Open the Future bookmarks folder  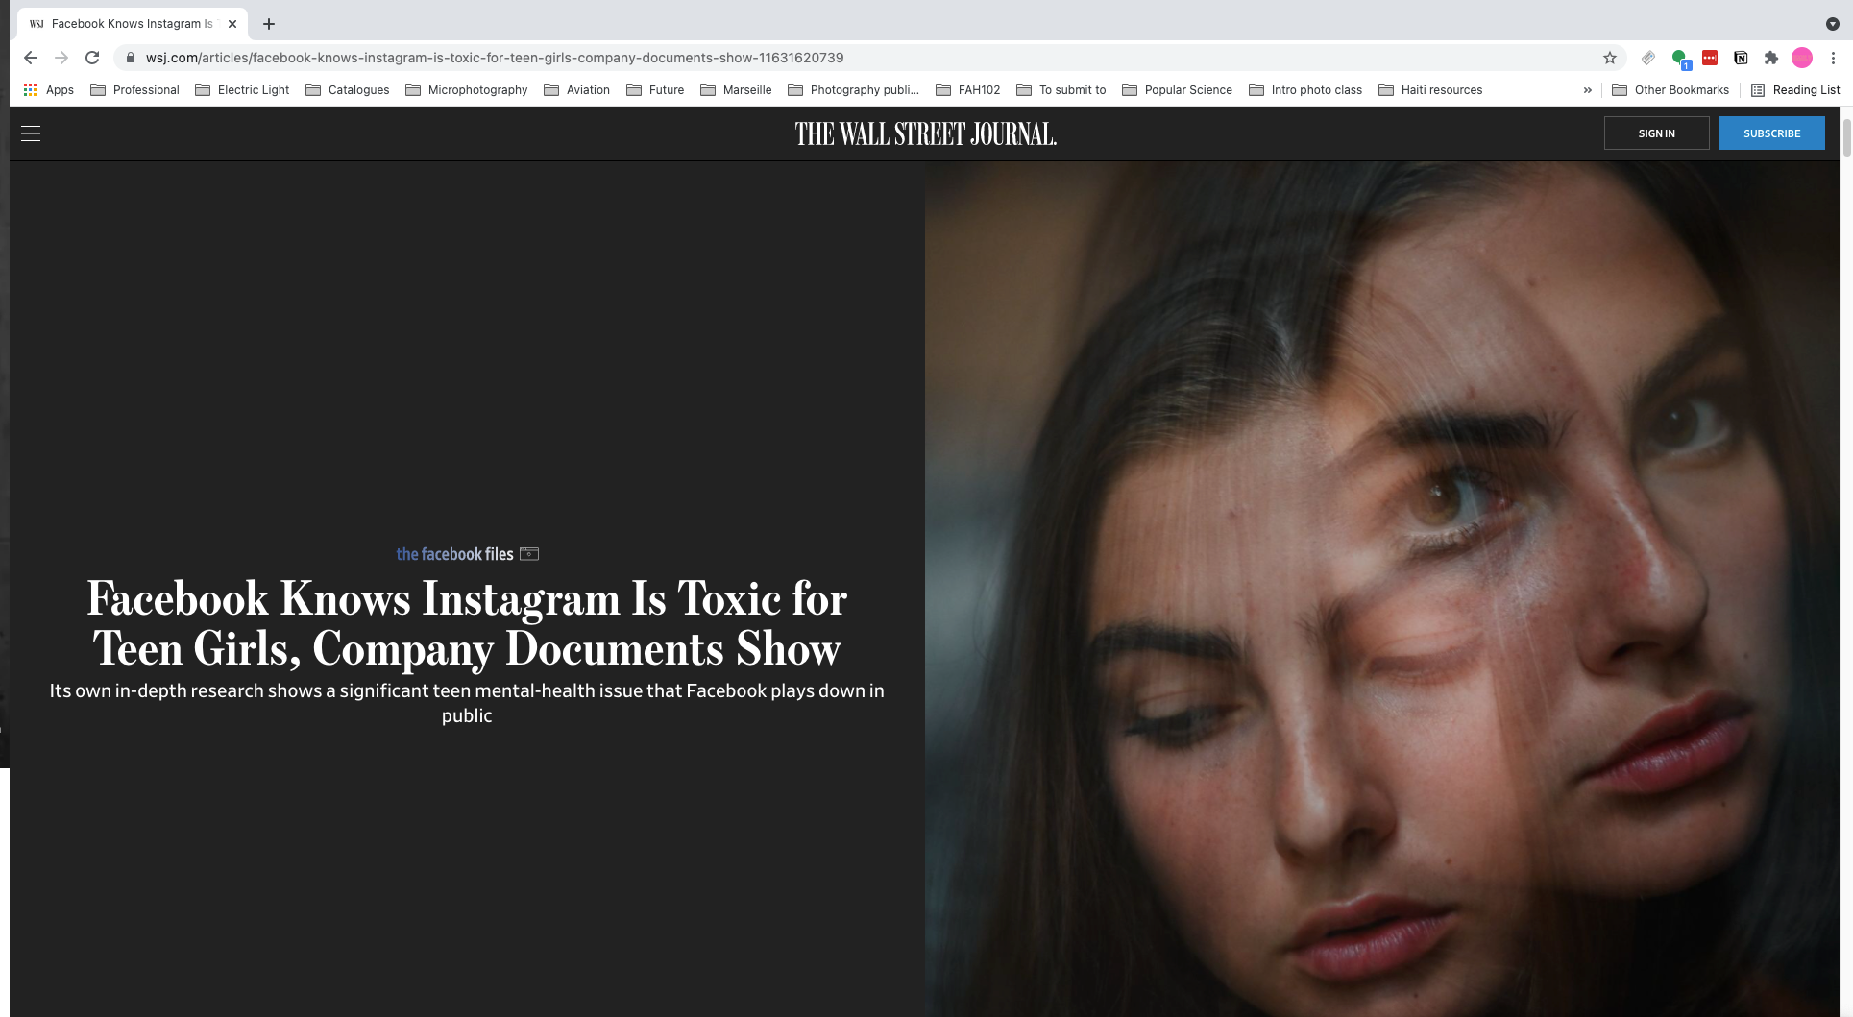click(655, 89)
